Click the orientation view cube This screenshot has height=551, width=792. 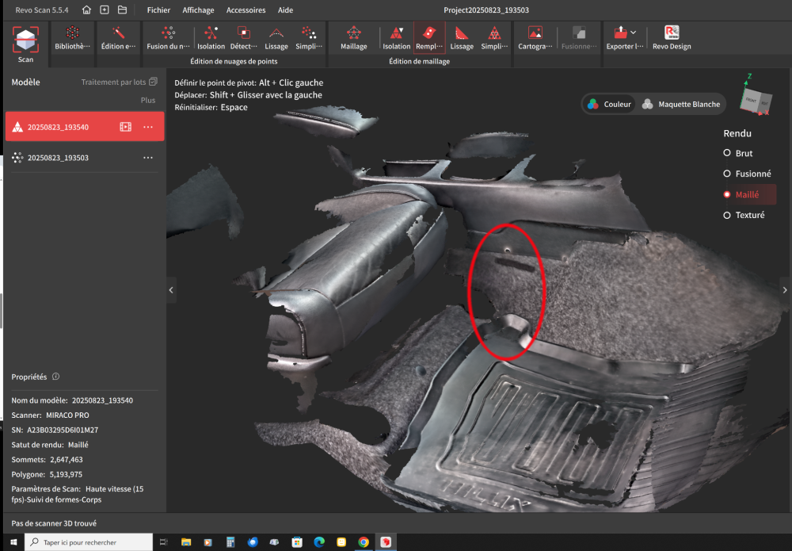coord(756,100)
